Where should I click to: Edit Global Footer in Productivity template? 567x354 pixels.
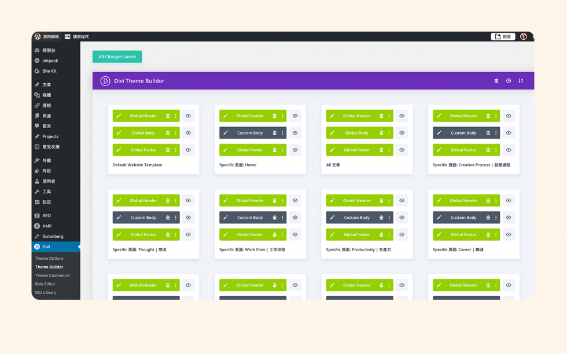pos(332,234)
